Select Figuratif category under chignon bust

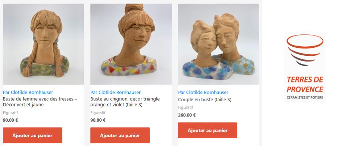point(98,113)
